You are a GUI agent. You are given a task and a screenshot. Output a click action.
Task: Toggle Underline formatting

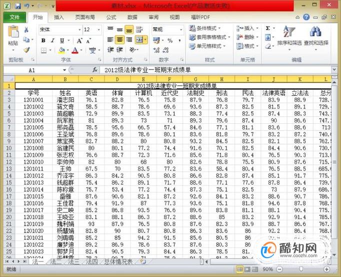62,40
